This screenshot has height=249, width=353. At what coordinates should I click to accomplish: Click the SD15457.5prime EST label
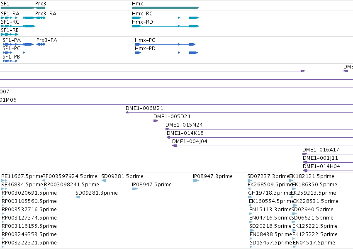(x=271, y=243)
